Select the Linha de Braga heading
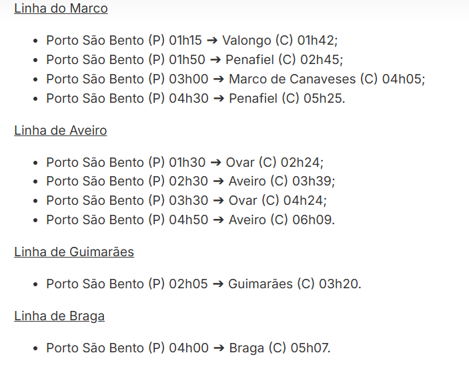The image size is (469, 367). pyautogui.click(x=59, y=316)
